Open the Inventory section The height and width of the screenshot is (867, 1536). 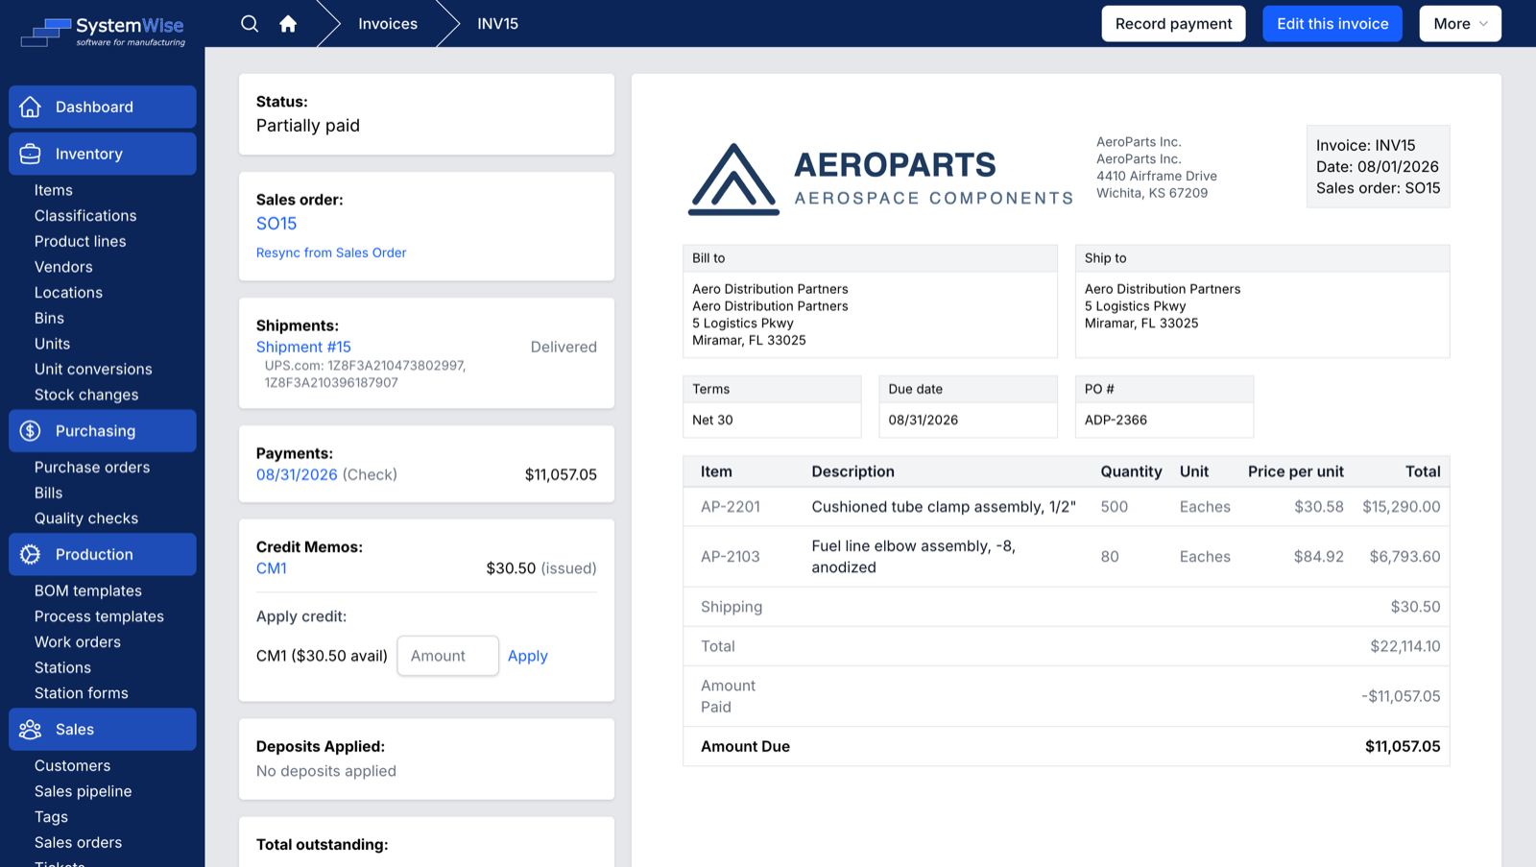(103, 154)
